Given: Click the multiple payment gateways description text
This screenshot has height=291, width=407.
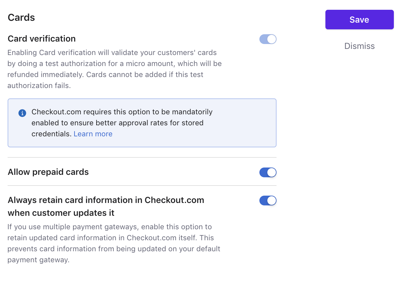Looking at the screenshot, I should click(114, 243).
